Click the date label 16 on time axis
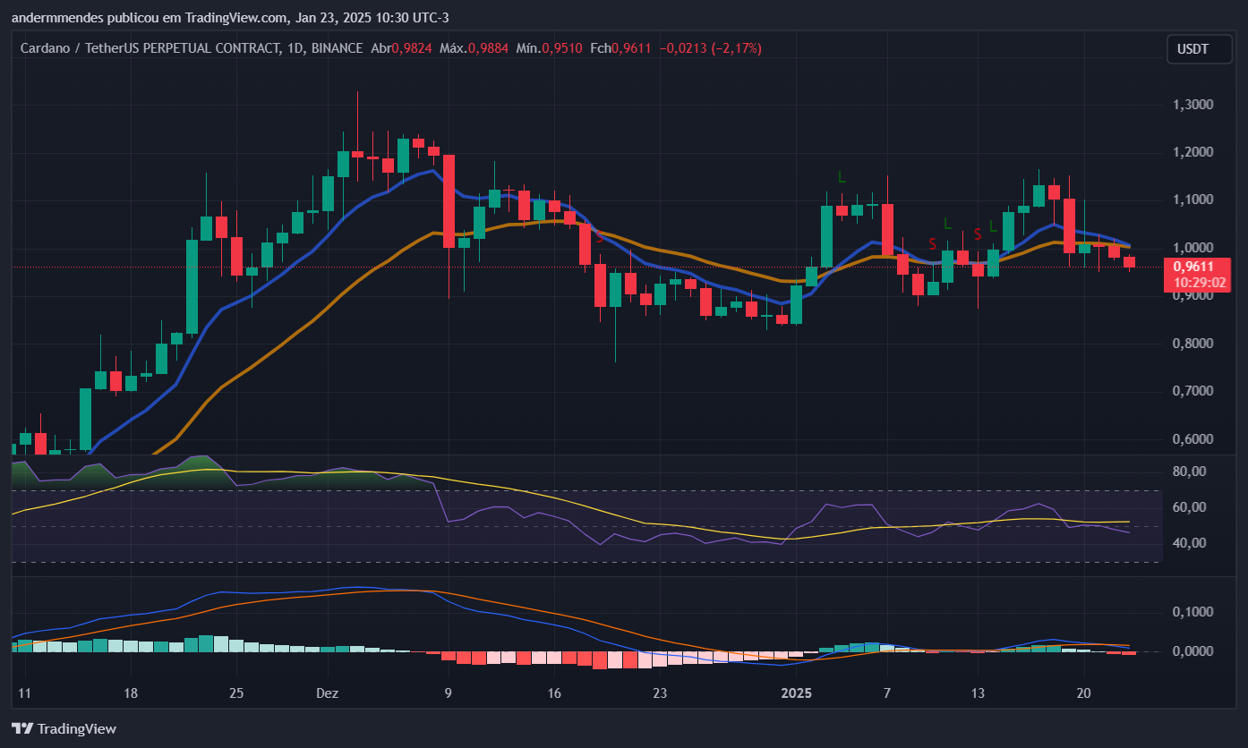 [553, 693]
